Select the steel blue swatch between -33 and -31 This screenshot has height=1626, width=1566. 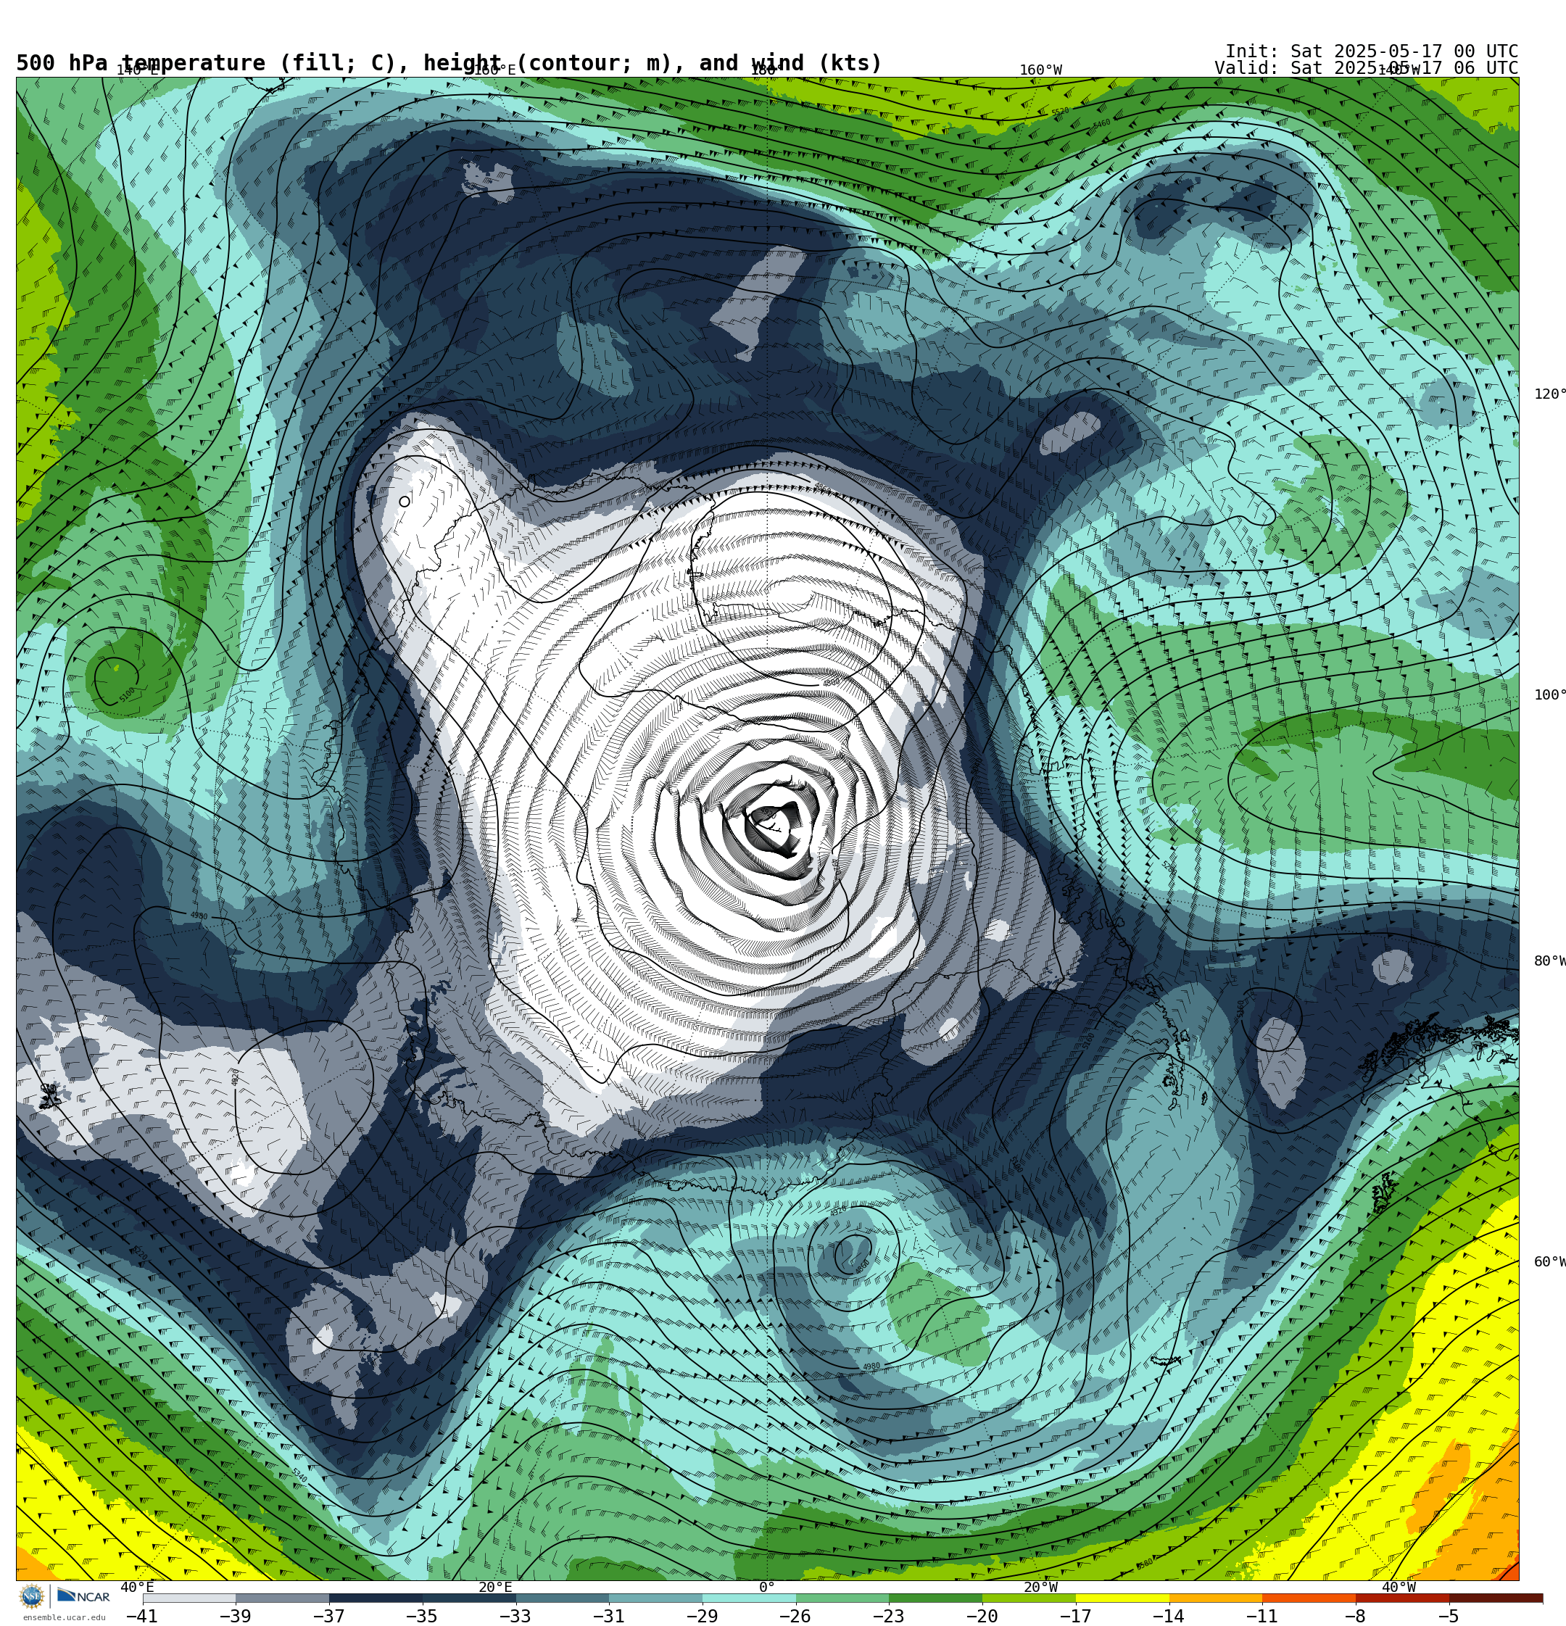point(563,1598)
